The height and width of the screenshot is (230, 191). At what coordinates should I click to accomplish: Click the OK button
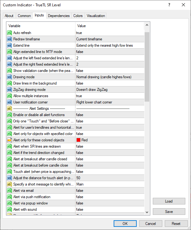125,223
